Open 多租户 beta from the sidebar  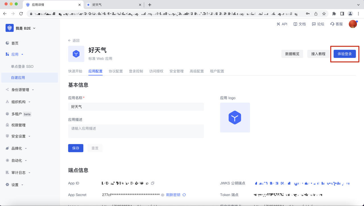[17, 114]
